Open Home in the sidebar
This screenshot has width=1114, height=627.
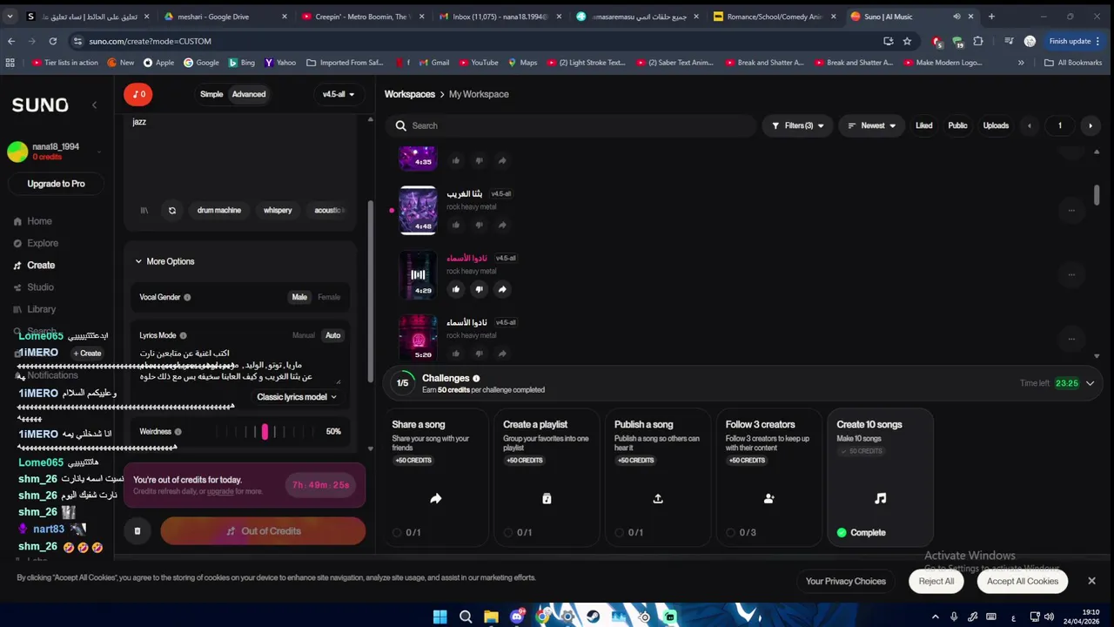32,221
